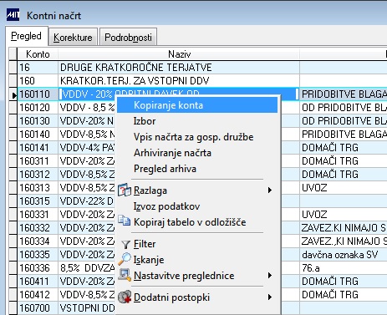
Task: Select konto cell 160334
Action: [x=38, y=241]
